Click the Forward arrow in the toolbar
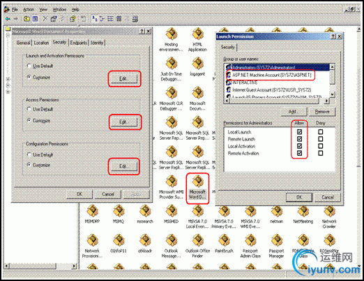Viewport: 364px width, 281px height. pos(16,19)
